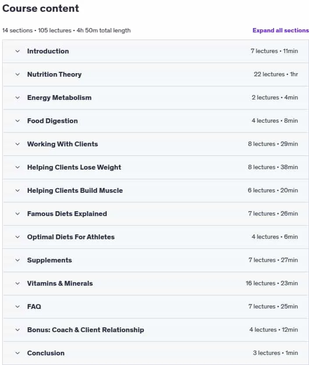The height and width of the screenshot is (365, 309).
Task: Select the Conclusion section title
Action: coord(46,353)
